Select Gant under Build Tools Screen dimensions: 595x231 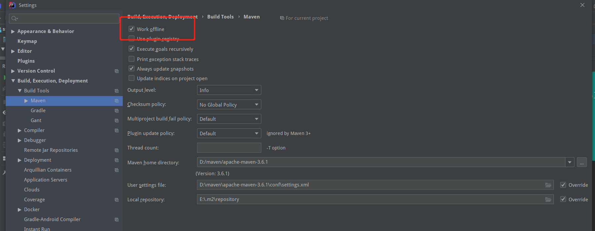[x=36, y=120]
